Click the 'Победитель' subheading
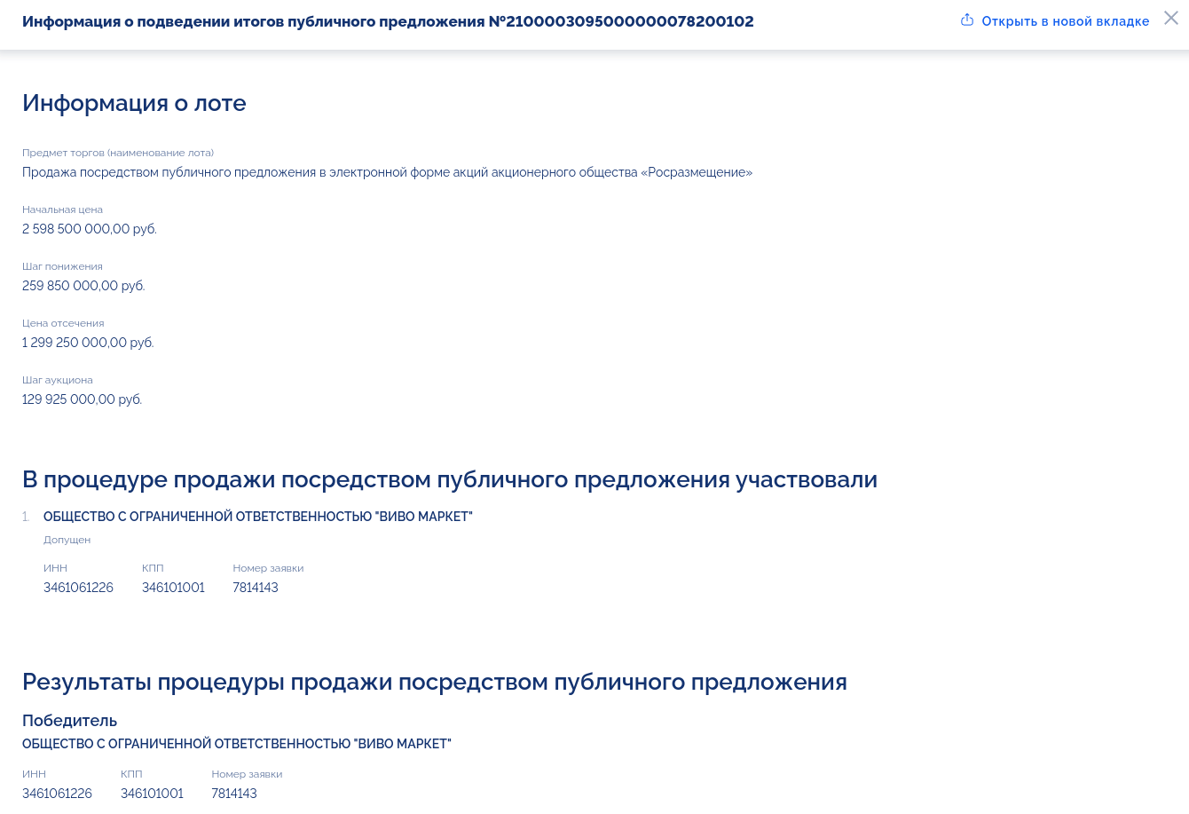Viewport: 1189px width, 814px height. coord(69,721)
